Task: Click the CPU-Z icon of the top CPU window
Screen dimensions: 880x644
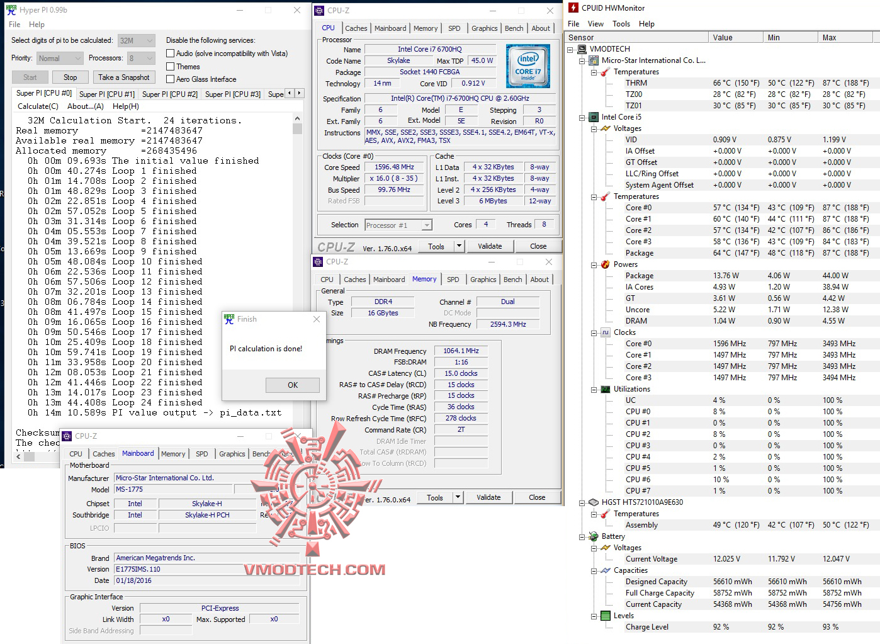Action: point(320,11)
